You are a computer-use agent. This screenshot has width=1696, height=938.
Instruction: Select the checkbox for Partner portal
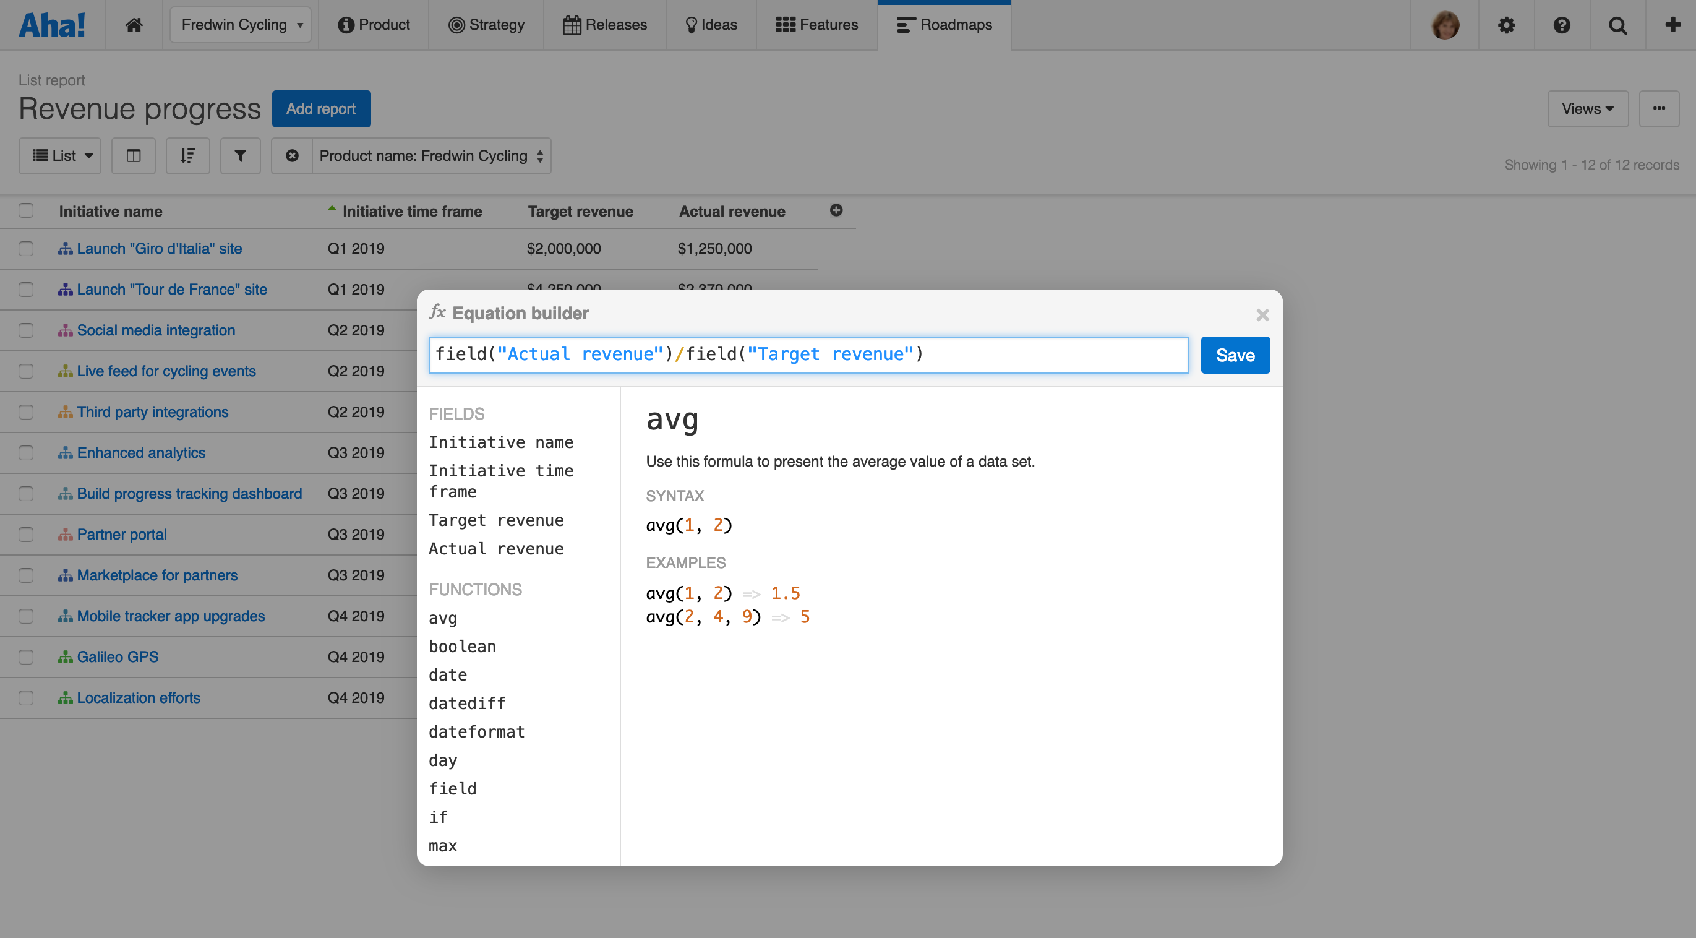(26, 534)
